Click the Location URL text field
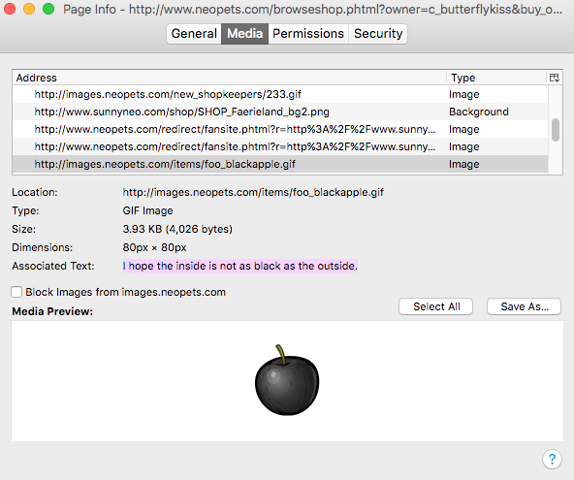The image size is (574, 480). [253, 192]
